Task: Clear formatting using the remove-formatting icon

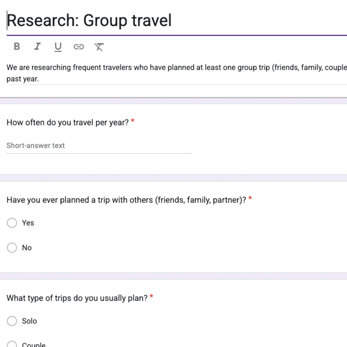Action: pyautogui.click(x=99, y=47)
